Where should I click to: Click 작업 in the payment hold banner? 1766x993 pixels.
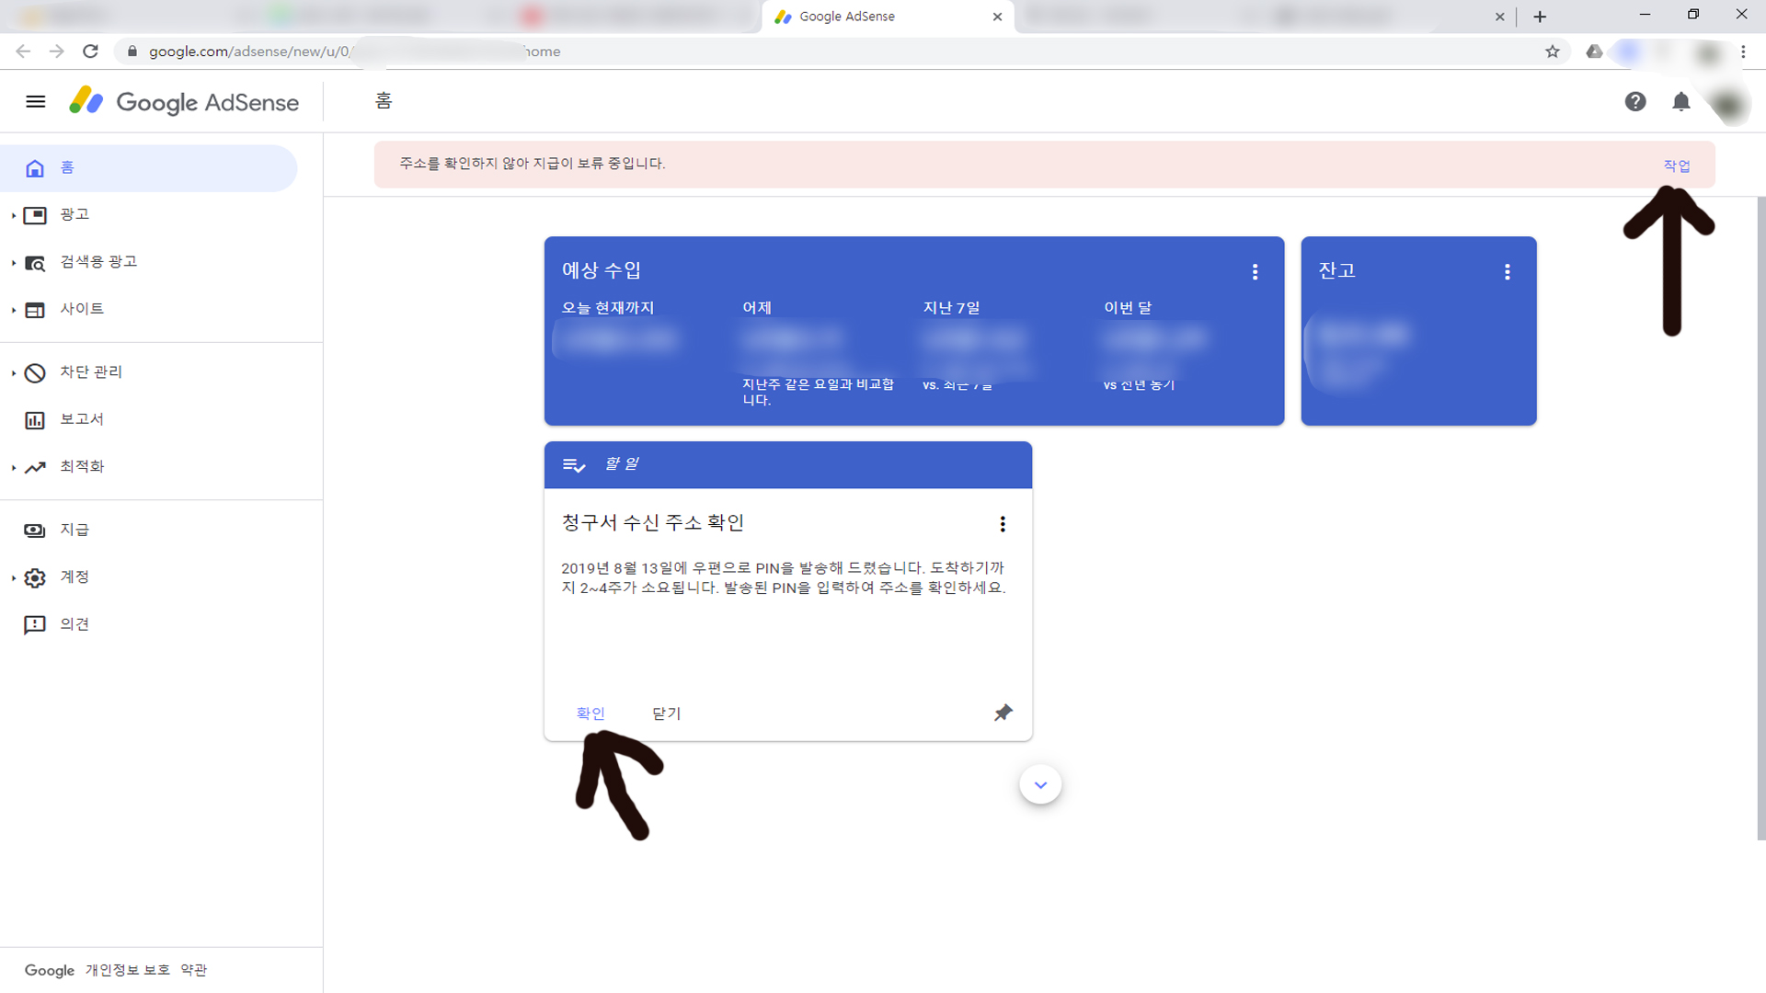tap(1676, 165)
